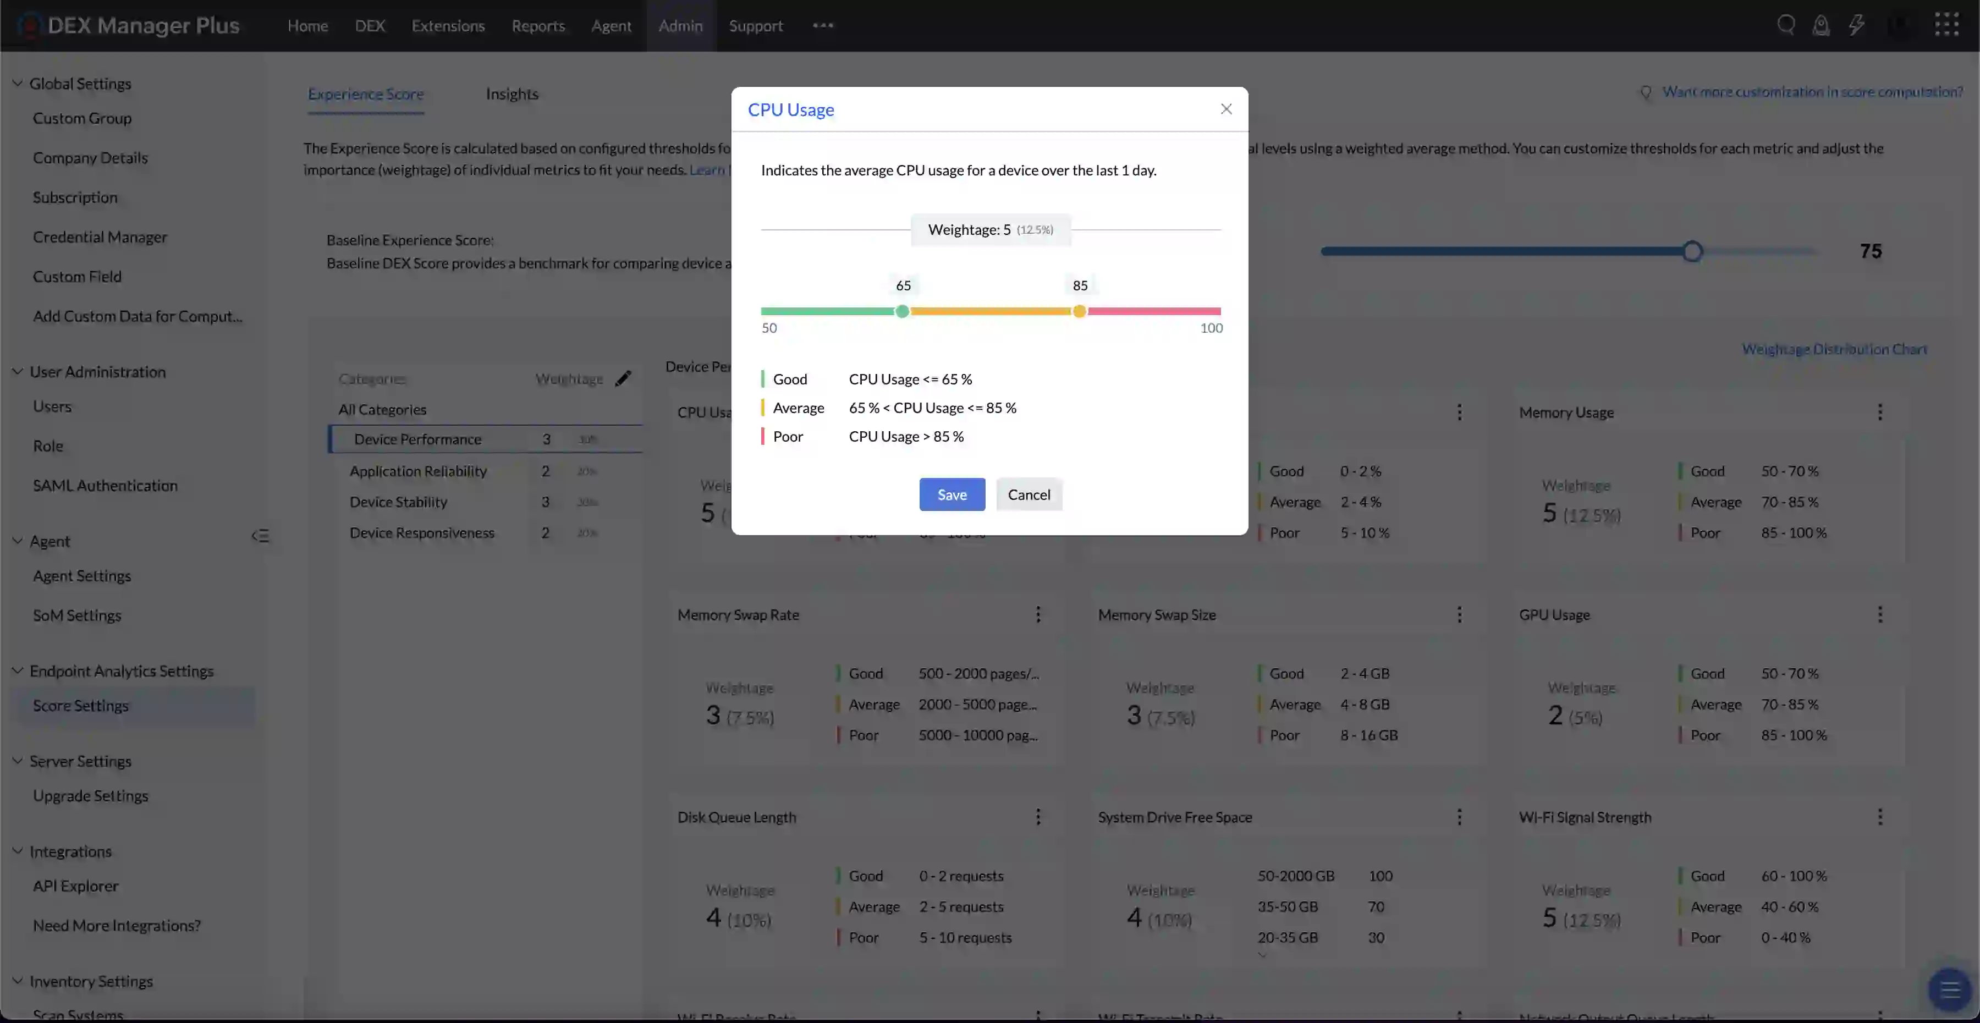Switch to the Insights tab

pos(512,94)
